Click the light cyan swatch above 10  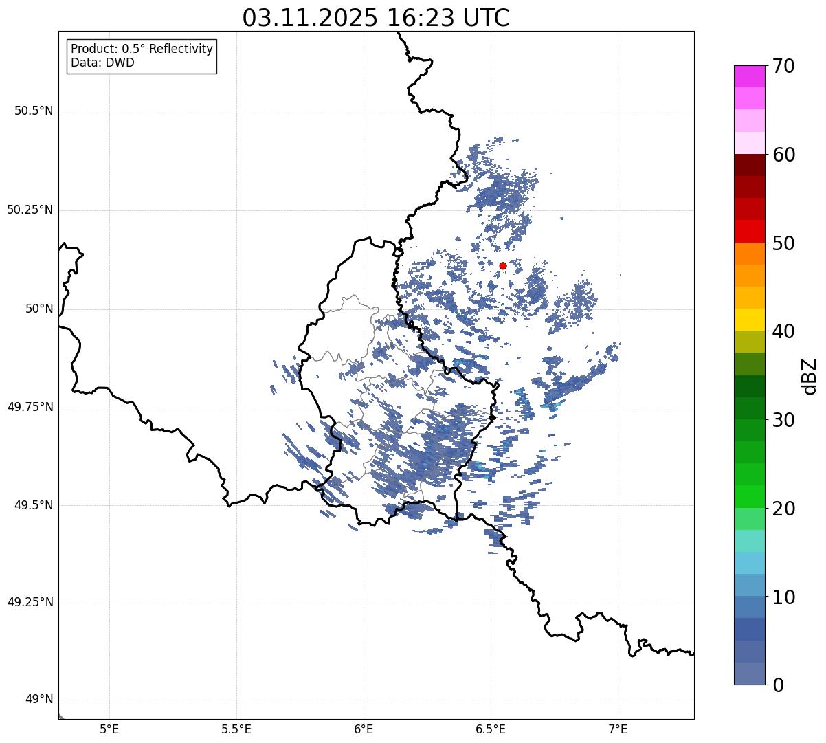pos(750,564)
